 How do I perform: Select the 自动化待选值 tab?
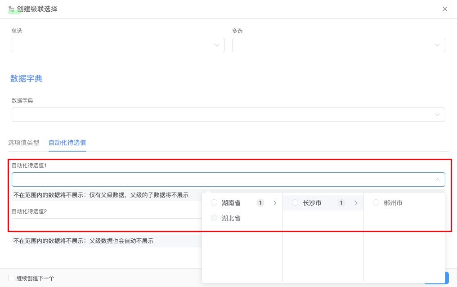67,143
